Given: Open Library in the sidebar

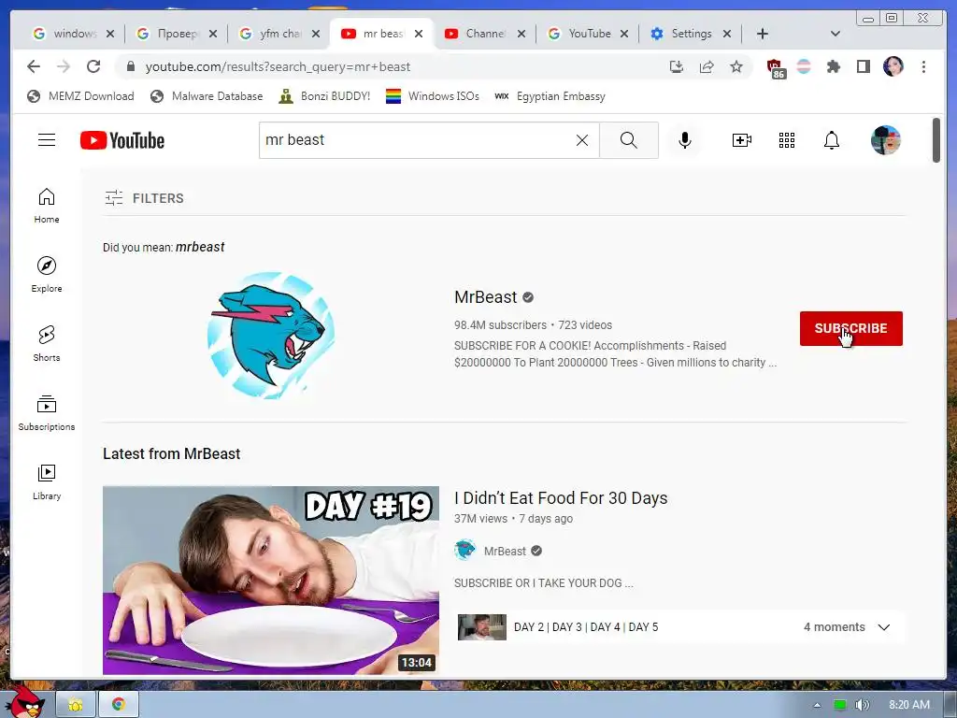Looking at the screenshot, I should coord(47,482).
